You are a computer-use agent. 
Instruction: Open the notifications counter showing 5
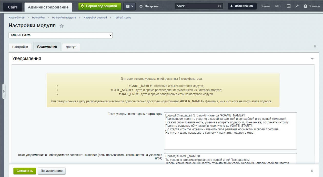(x=129, y=6)
